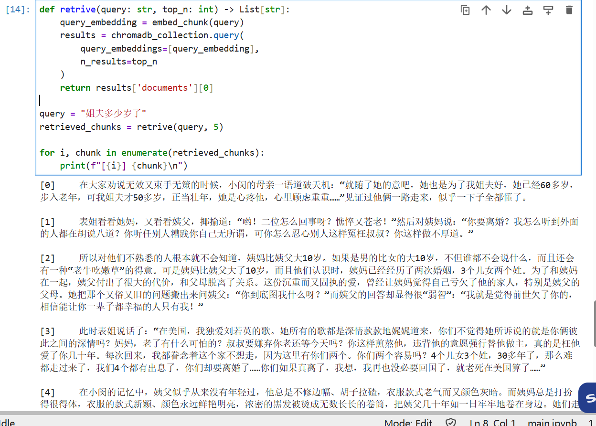Screen dimensions: 596x426
Task: Duplicate the current code cell
Action: click(x=465, y=10)
